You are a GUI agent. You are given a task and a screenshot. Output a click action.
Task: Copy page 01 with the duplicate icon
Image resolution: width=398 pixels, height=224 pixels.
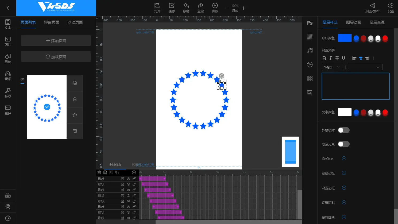(75, 83)
